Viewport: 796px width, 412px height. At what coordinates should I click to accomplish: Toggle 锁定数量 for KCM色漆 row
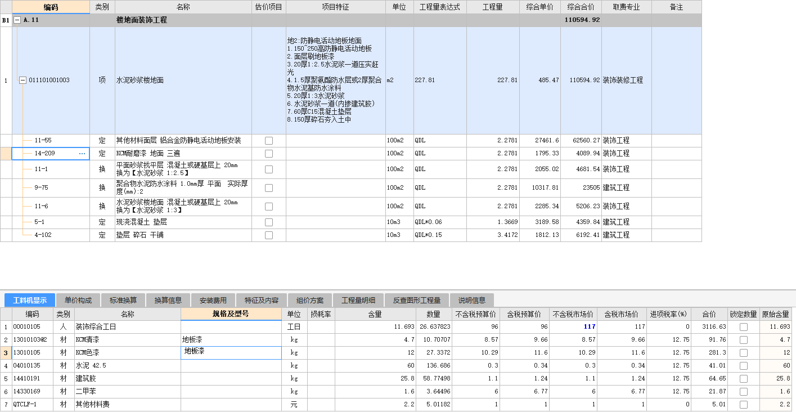(x=744, y=353)
